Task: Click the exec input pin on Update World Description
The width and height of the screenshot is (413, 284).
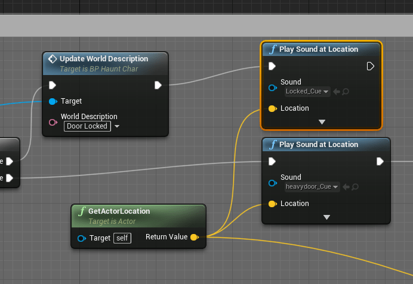Action: tap(53, 85)
